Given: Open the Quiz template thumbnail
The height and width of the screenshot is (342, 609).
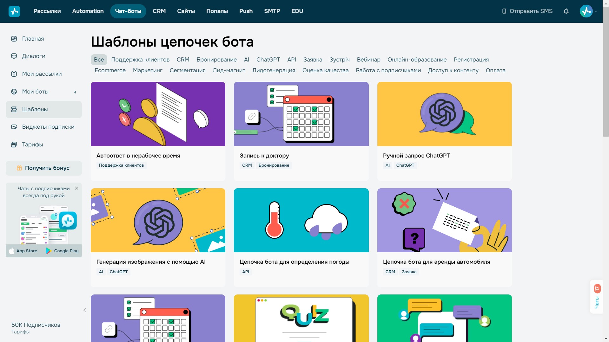Looking at the screenshot, I should [301, 318].
